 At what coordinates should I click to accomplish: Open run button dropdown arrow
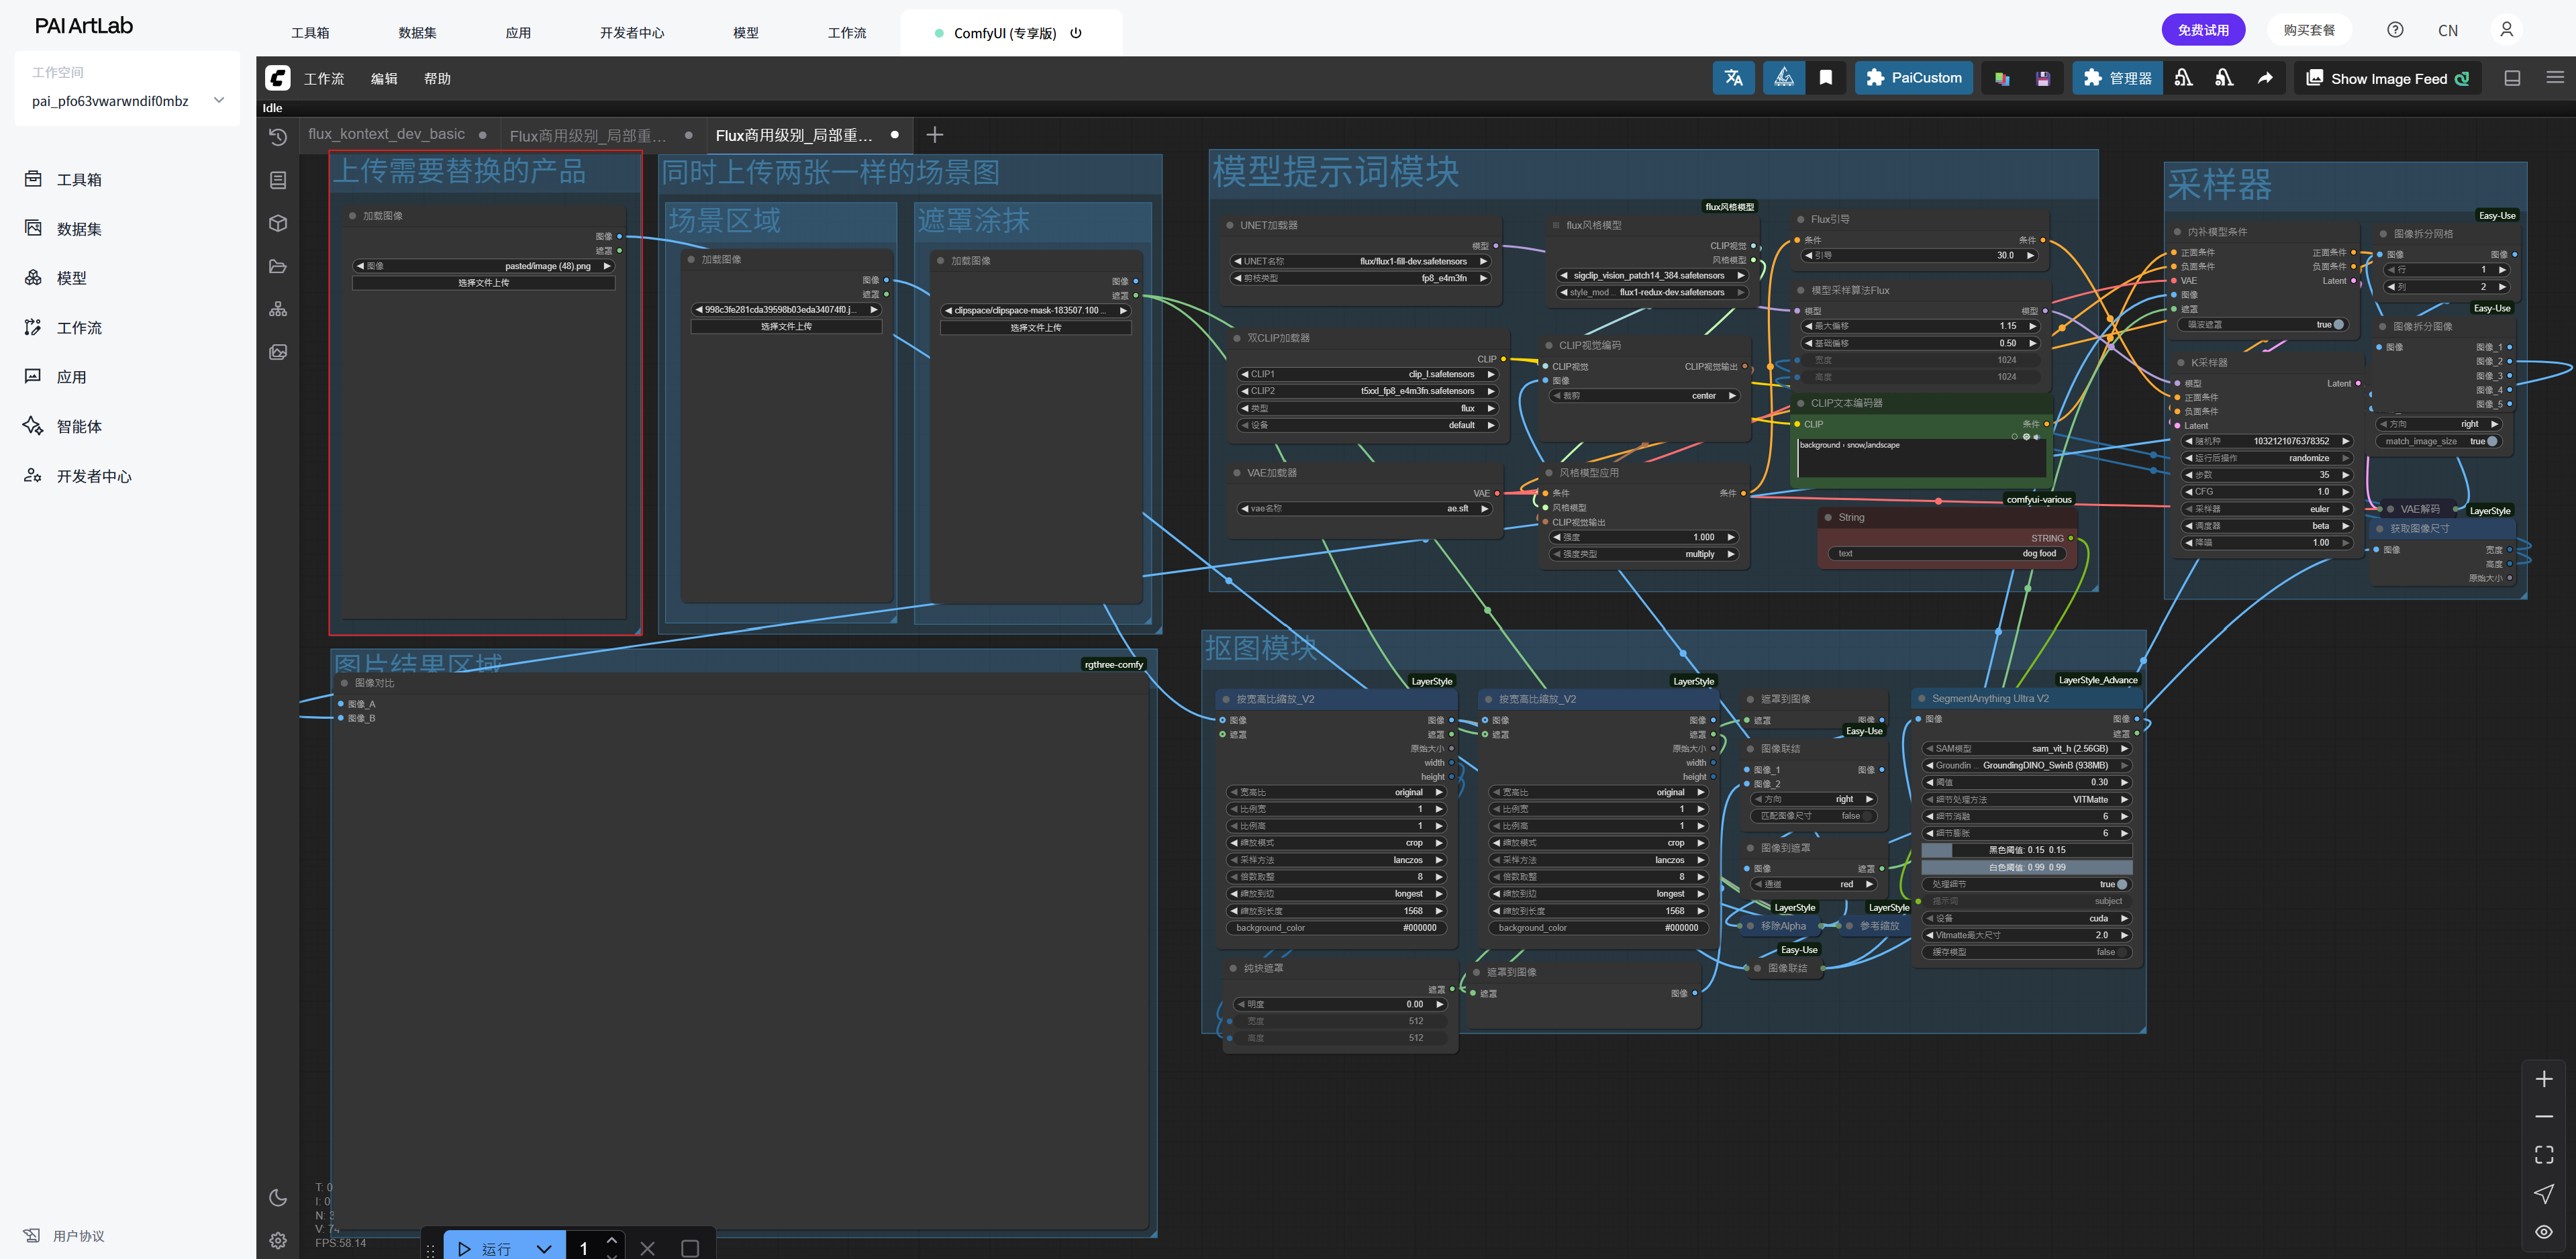543,1248
